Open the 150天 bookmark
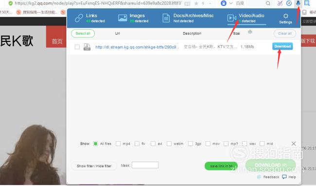Screen dimensions: 316x186 tap(6, 12)
